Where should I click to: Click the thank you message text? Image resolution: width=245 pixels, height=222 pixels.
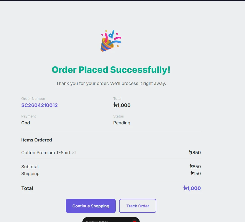[111, 84]
